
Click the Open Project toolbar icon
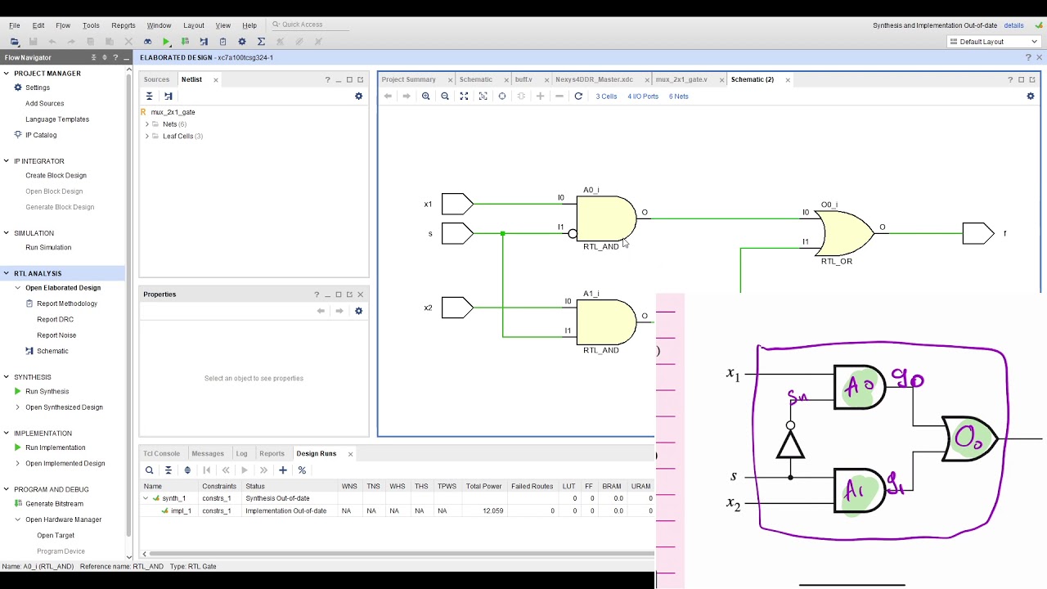(15, 42)
